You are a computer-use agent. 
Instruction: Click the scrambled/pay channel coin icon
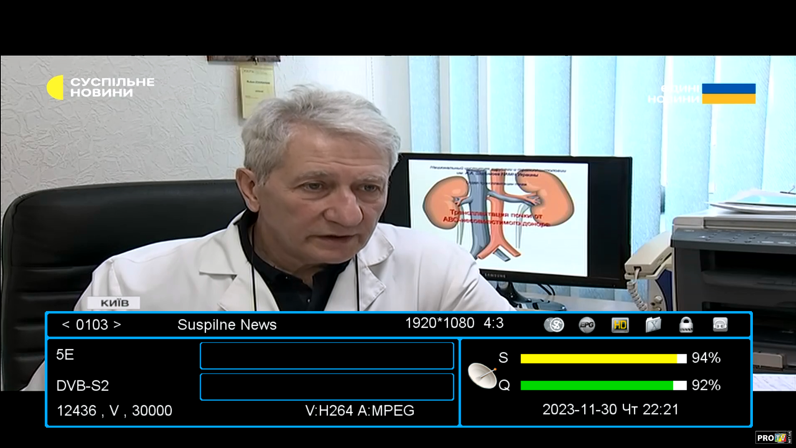click(554, 325)
